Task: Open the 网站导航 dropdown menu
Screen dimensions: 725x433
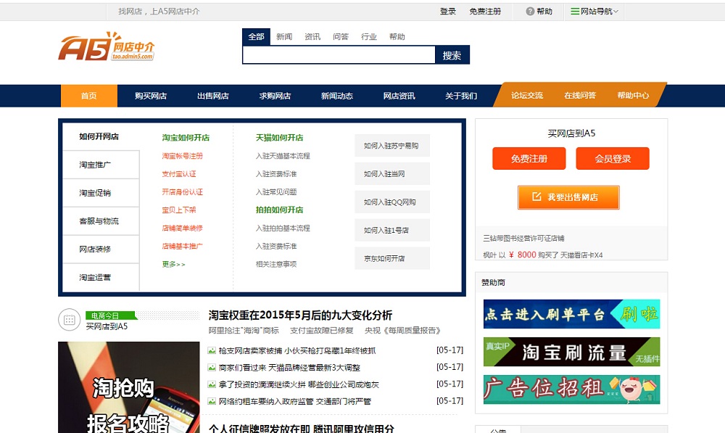Action: click(594, 12)
